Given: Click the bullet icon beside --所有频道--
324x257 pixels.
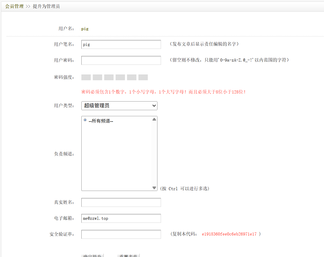Looking at the screenshot, I should [x=85, y=120].
